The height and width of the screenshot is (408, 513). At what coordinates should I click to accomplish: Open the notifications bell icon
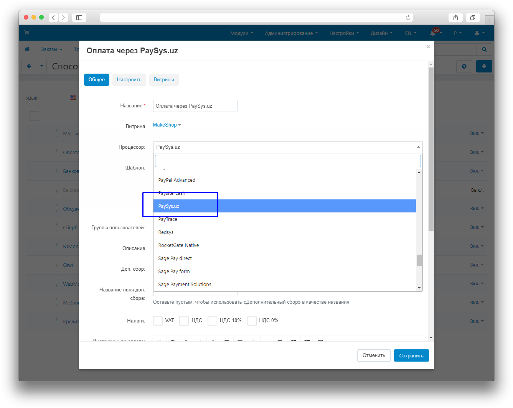click(433, 33)
